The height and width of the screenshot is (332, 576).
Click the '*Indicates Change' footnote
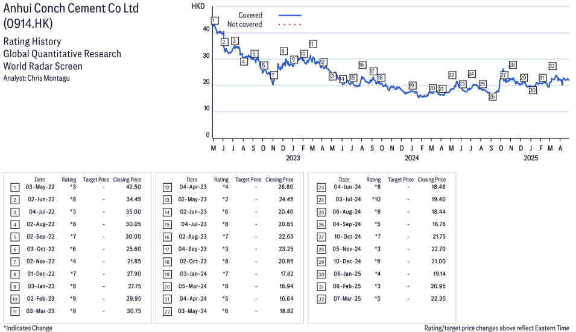[28, 328]
